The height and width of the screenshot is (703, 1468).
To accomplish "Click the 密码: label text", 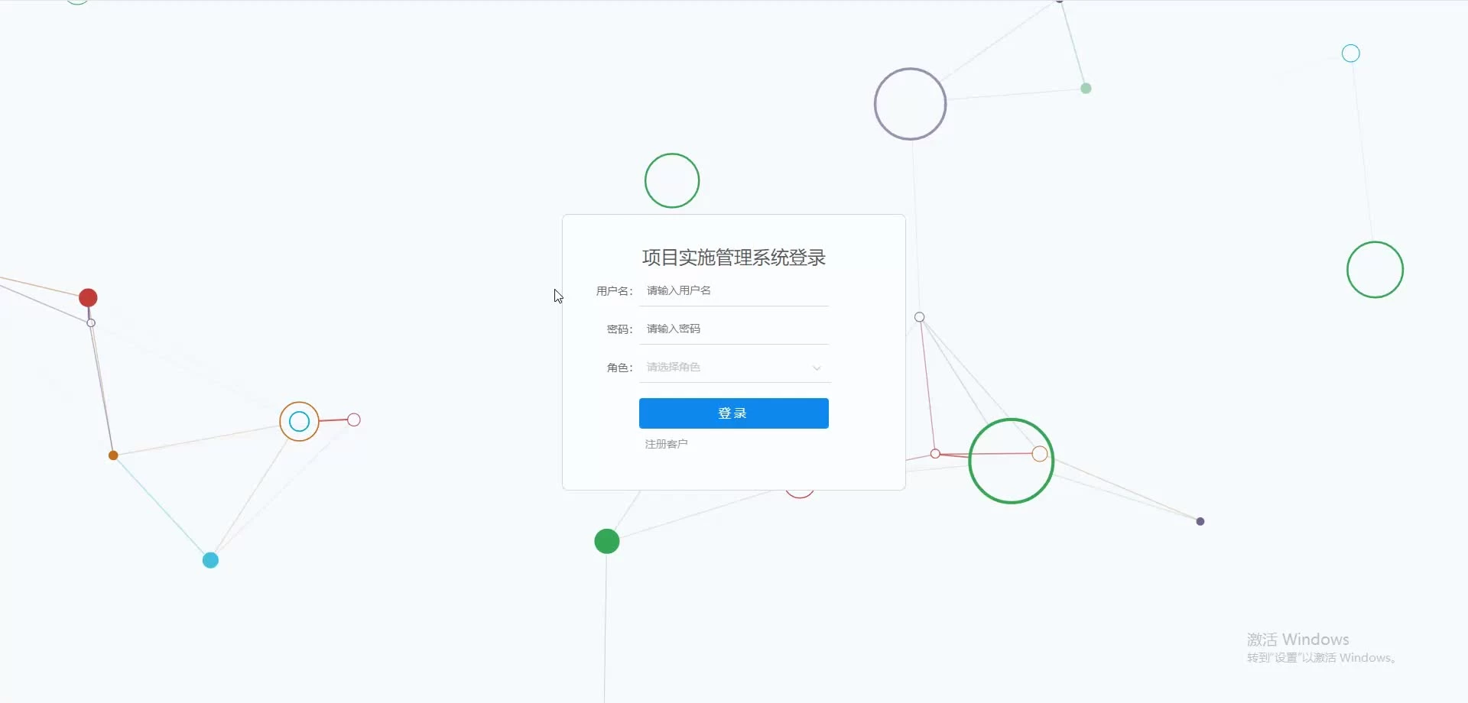I will pos(620,329).
